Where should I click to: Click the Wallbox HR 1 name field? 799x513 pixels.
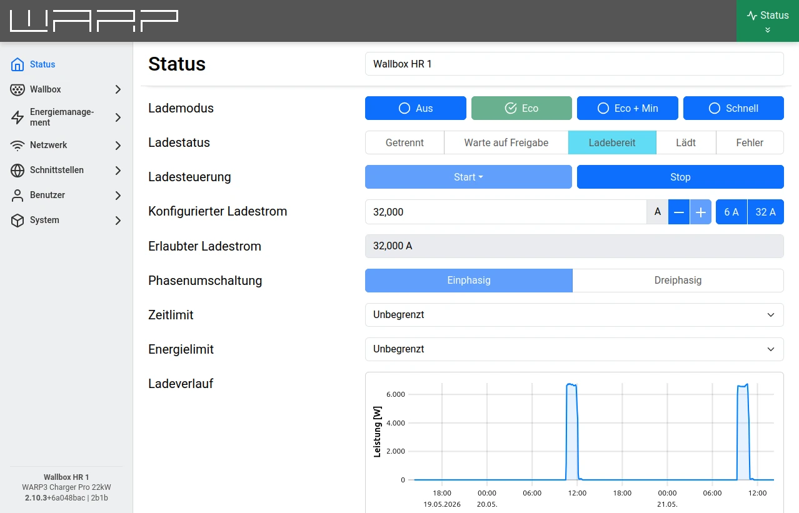575,64
